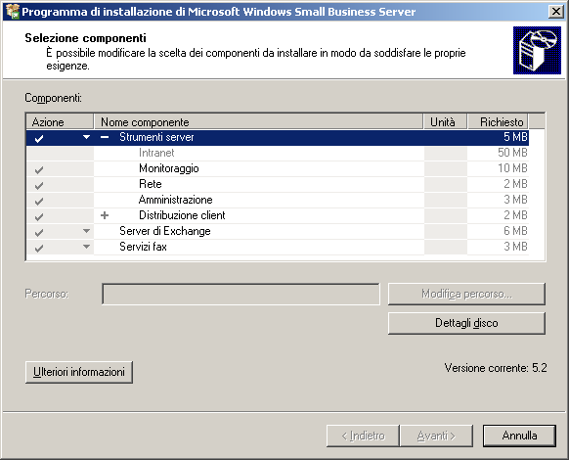Click the Nome componente column header
569x460 pixels.
pos(259,121)
